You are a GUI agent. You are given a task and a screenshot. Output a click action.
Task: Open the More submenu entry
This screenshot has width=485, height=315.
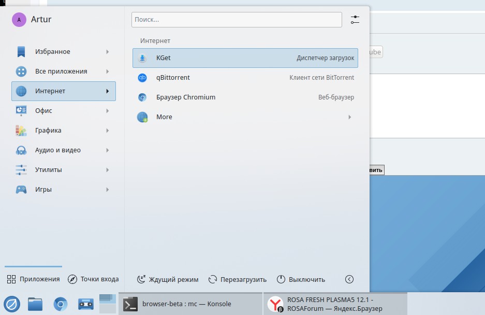coord(245,117)
